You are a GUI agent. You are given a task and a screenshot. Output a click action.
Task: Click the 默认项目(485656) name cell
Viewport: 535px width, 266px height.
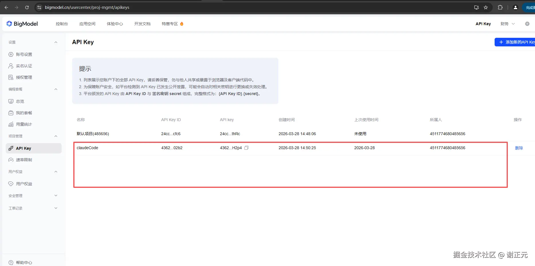[x=93, y=134]
